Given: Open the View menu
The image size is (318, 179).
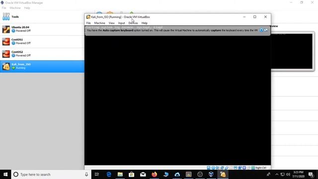Looking at the screenshot, I should click(111, 23).
